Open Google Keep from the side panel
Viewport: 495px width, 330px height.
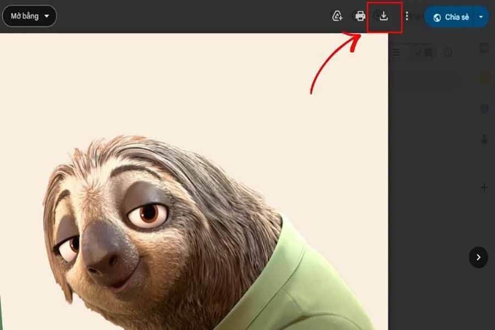(x=484, y=79)
